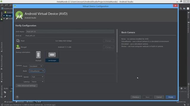Click the configuration panel vertical scrollbar
The width and height of the screenshot is (190, 106).
[x=117, y=41]
